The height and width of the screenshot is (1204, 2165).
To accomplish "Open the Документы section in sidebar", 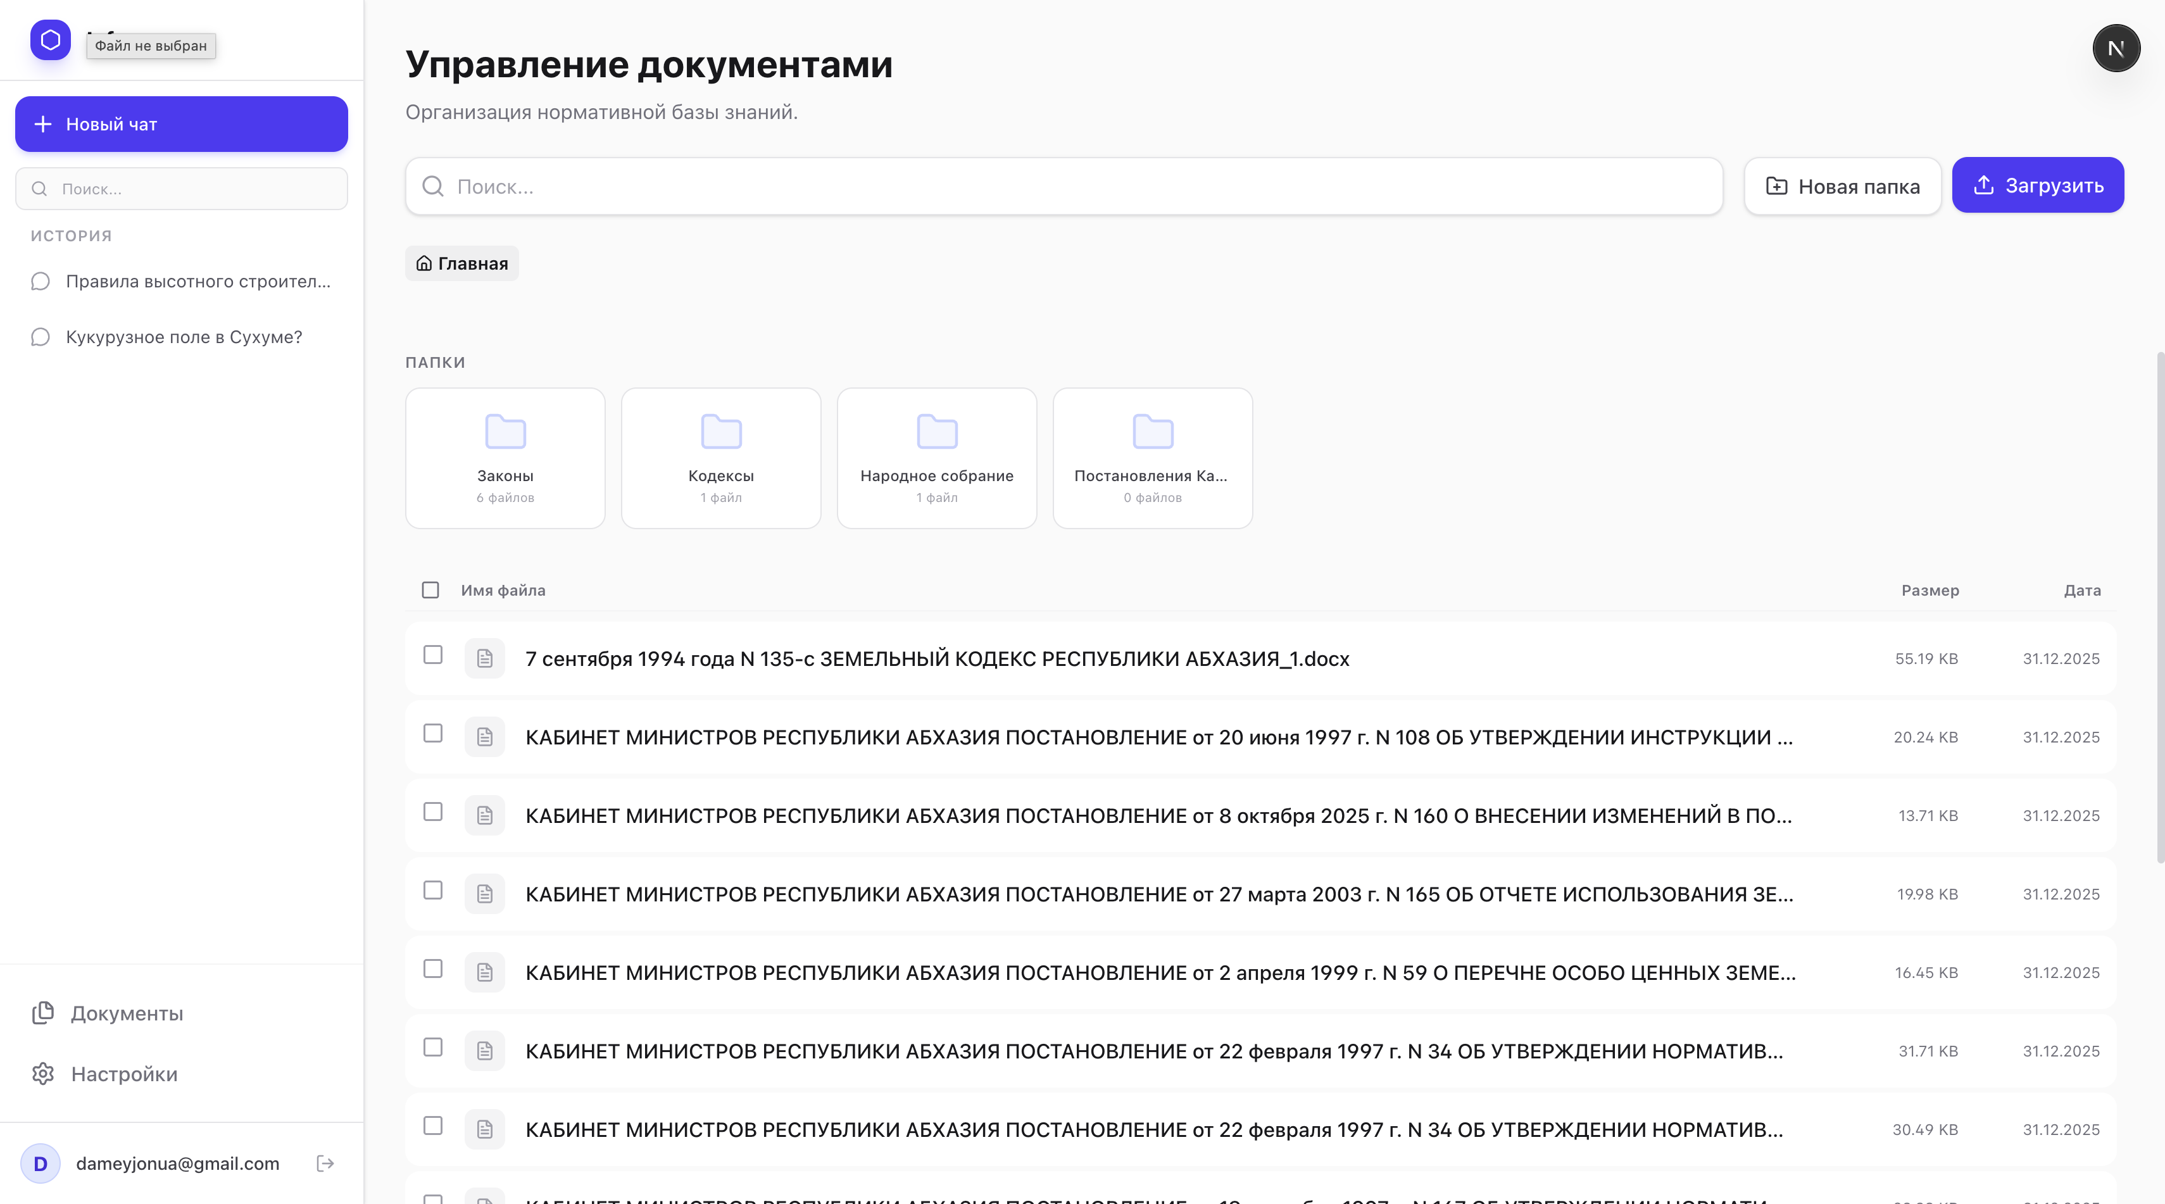I will pos(126,1012).
